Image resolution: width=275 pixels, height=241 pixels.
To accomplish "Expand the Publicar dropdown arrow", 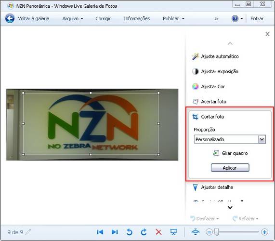I will point(183,19).
